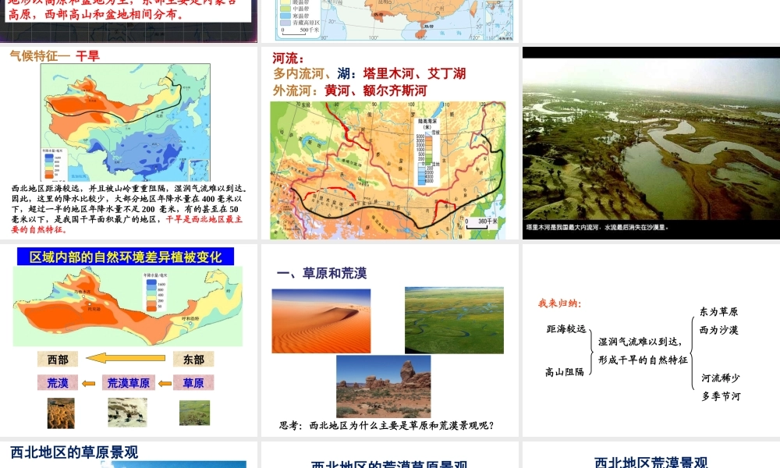The width and height of the screenshot is (780, 468).
Task: Click the elevation legend on the river map
Action: point(427,151)
